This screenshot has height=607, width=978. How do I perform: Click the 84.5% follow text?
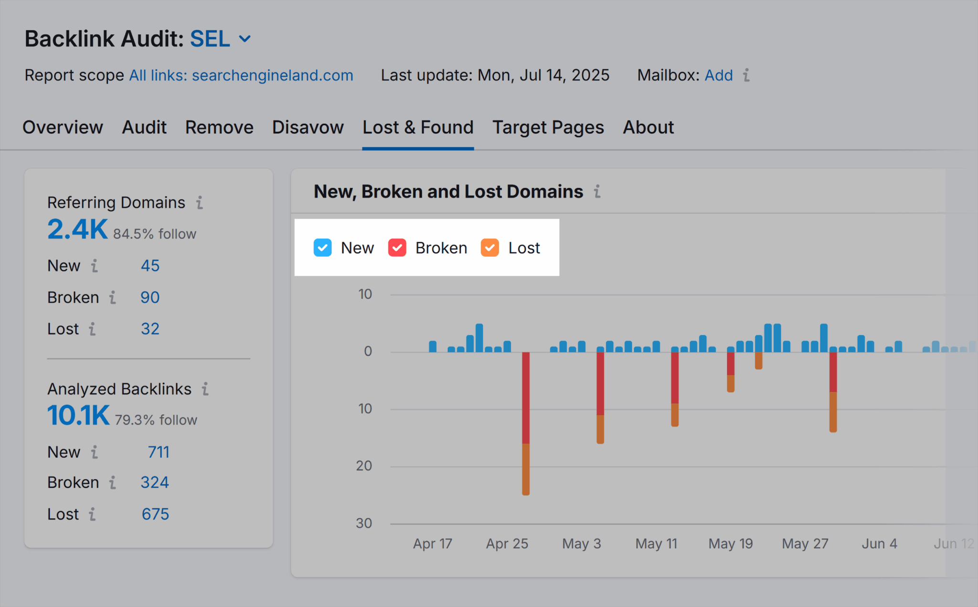pos(155,234)
